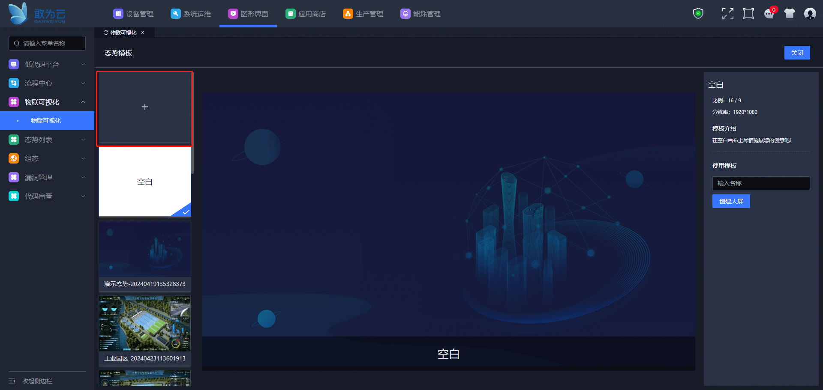Viewport: 823px width, 390px height.
Task: Click the 代码审查 menu label
Action: (x=39, y=196)
